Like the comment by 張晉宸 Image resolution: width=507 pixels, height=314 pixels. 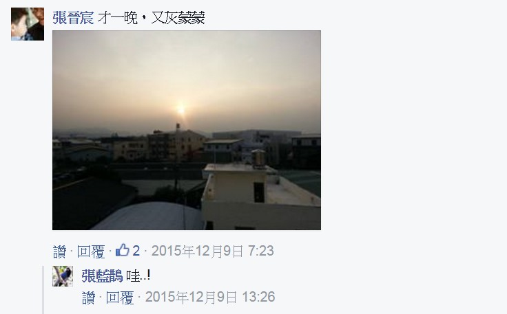59,251
